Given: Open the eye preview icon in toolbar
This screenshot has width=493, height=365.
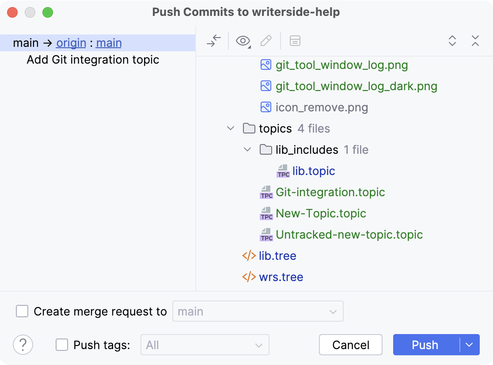Looking at the screenshot, I should (x=242, y=41).
